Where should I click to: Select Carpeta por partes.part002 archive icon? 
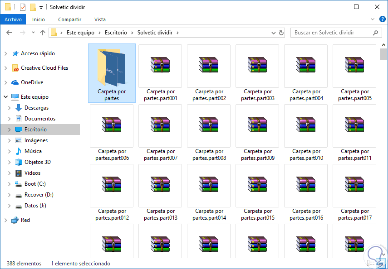[209, 65]
